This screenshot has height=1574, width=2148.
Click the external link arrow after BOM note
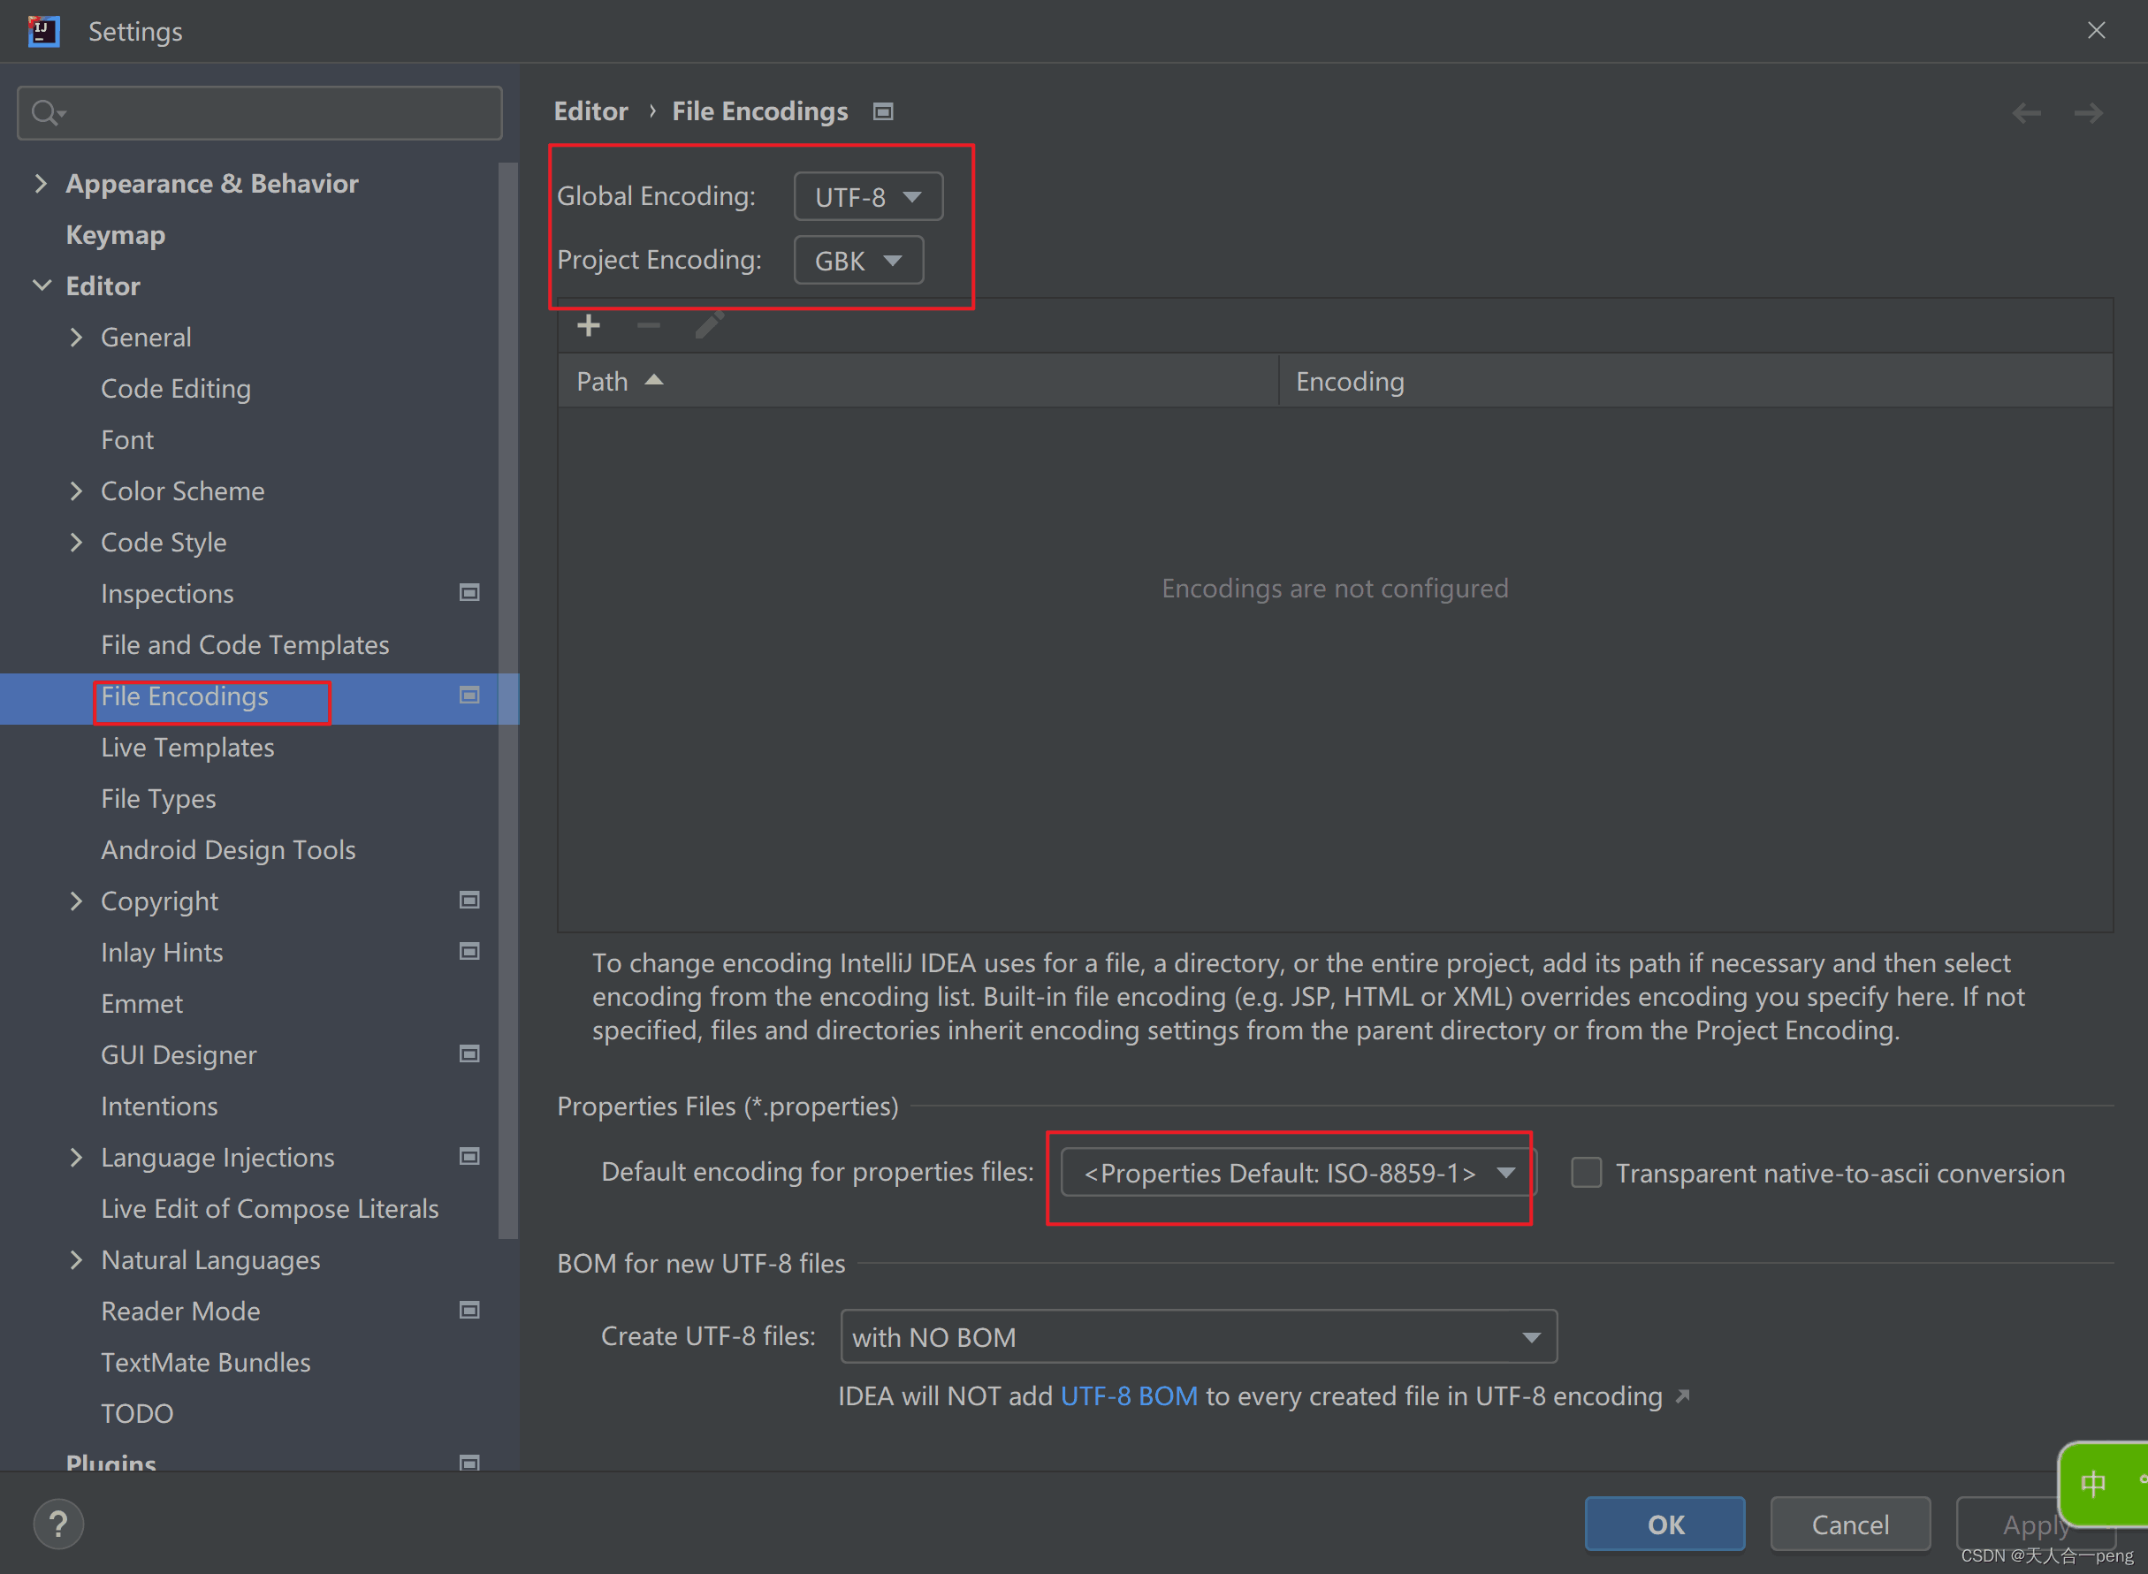pyautogui.click(x=1683, y=1395)
